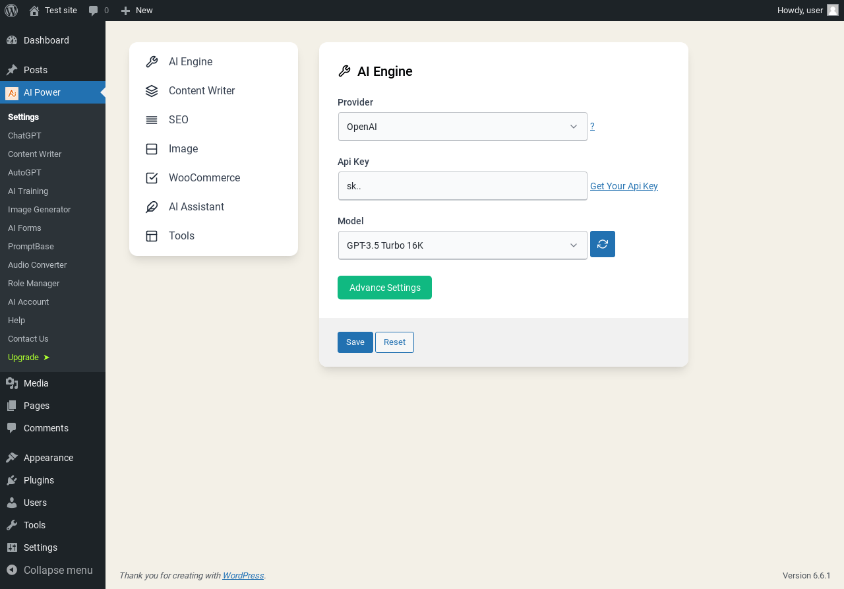Open AI Account submenu item

[x=53, y=301]
